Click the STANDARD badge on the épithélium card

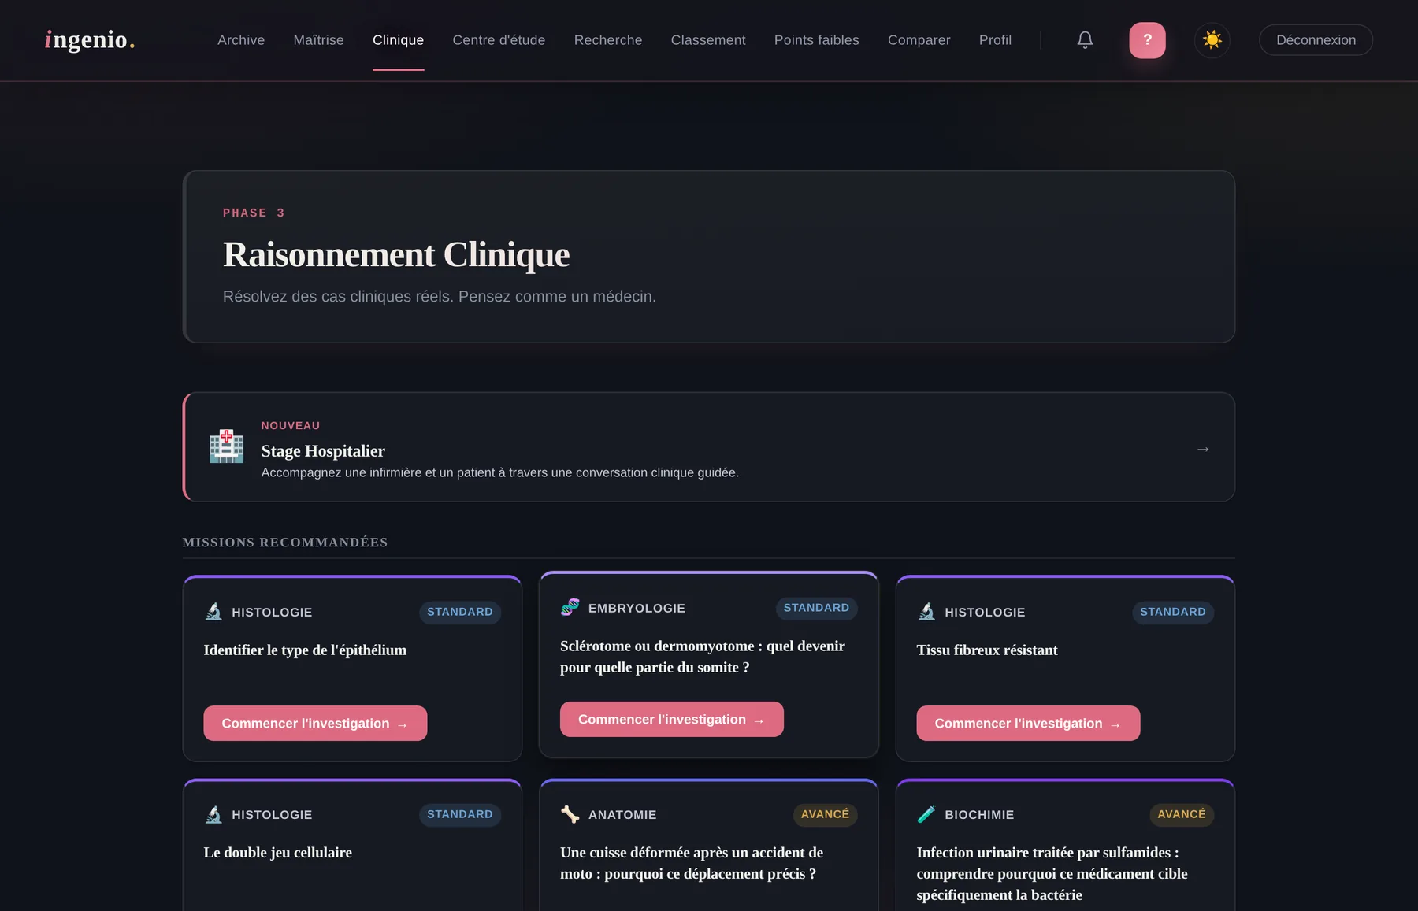click(460, 612)
